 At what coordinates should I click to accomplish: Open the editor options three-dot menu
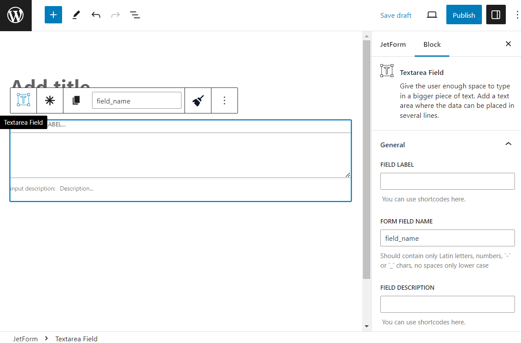516,14
